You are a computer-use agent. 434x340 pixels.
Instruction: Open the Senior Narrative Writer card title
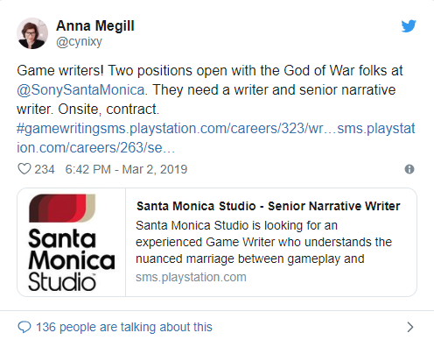(x=269, y=206)
